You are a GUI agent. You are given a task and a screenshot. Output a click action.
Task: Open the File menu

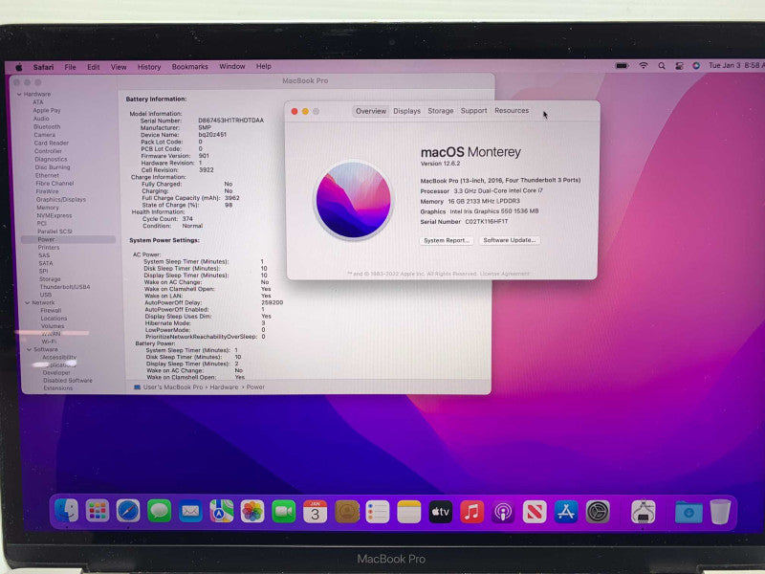70,67
